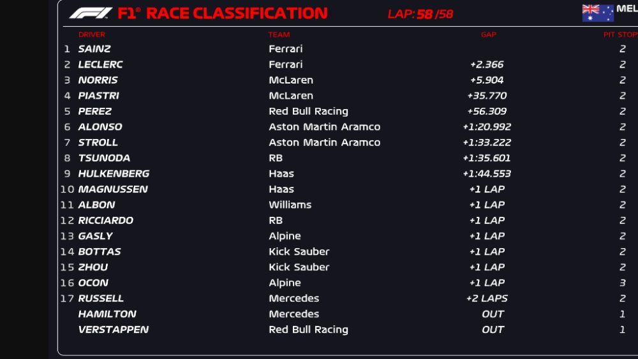The height and width of the screenshot is (359, 638).
Task: Click Hamilton's OUT status
Action: 493,314
